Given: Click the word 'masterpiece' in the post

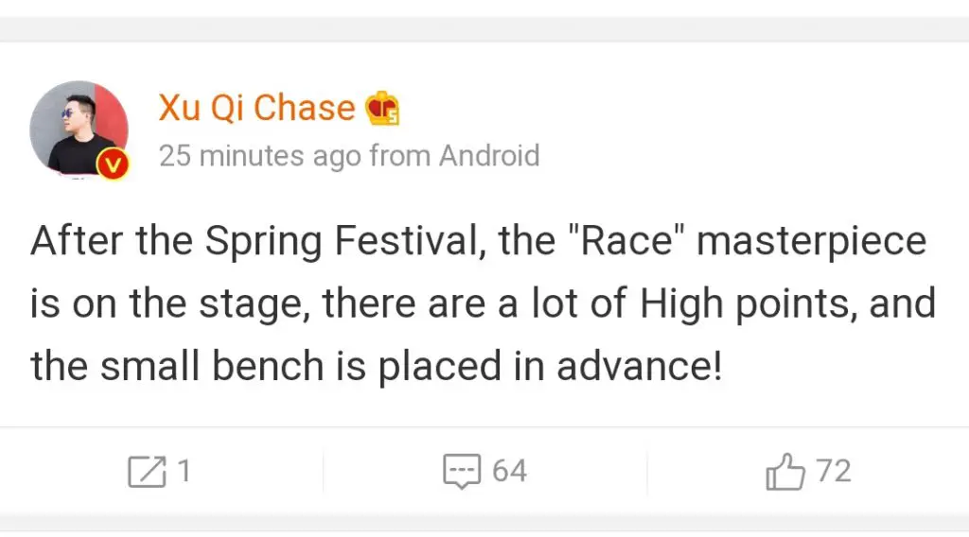Looking at the screenshot, I should (811, 241).
